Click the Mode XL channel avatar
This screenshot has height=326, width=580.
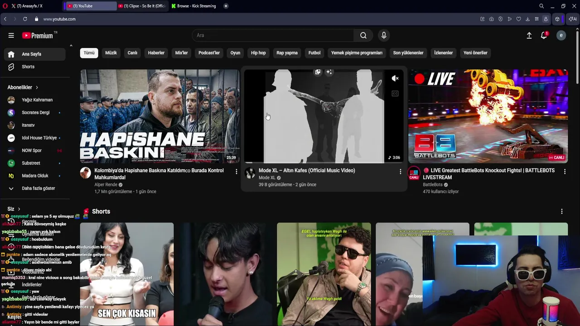pyautogui.click(x=250, y=173)
